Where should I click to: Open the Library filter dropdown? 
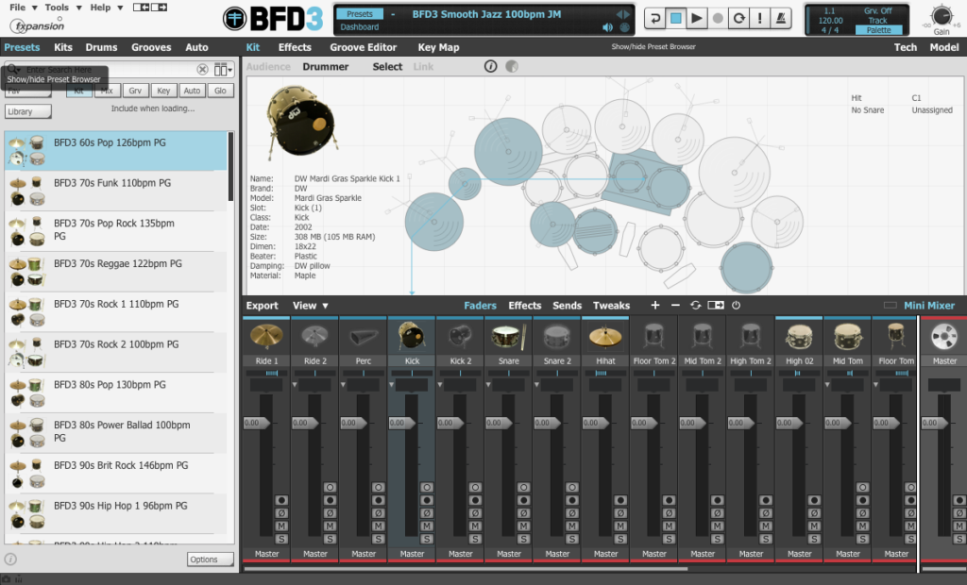(28, 111)
